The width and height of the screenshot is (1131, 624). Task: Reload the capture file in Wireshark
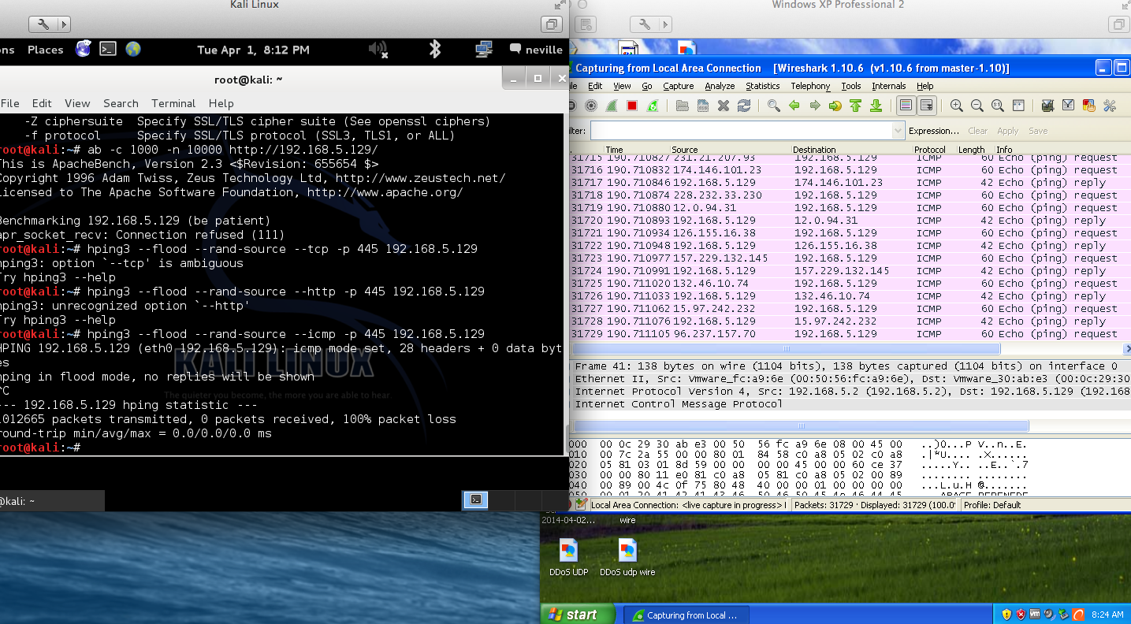tap(744, 106)
